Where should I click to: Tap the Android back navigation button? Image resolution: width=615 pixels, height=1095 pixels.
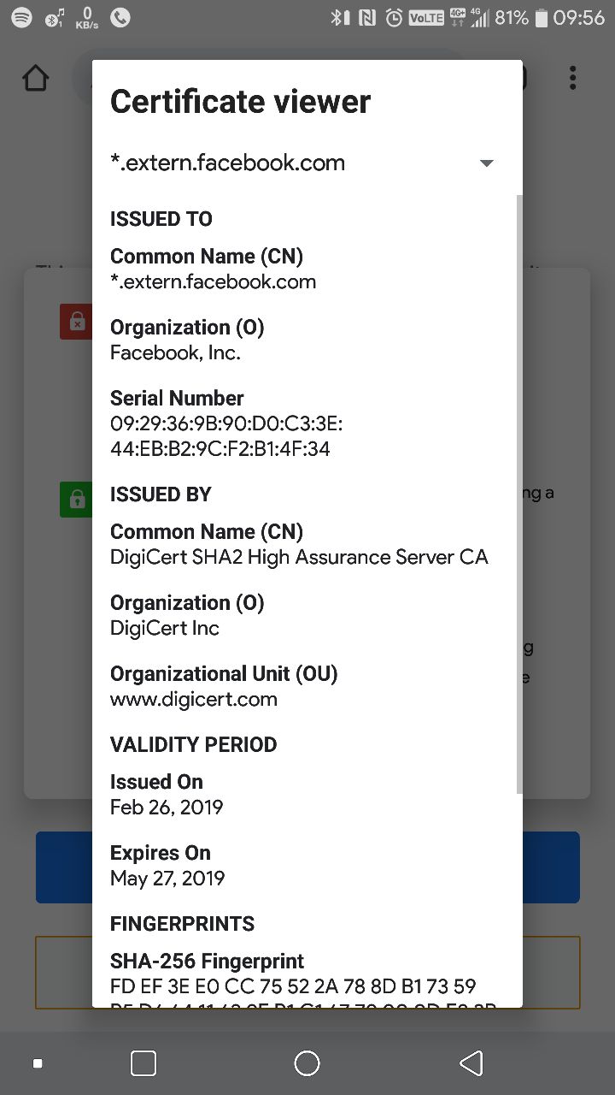tap(471, 1062)
